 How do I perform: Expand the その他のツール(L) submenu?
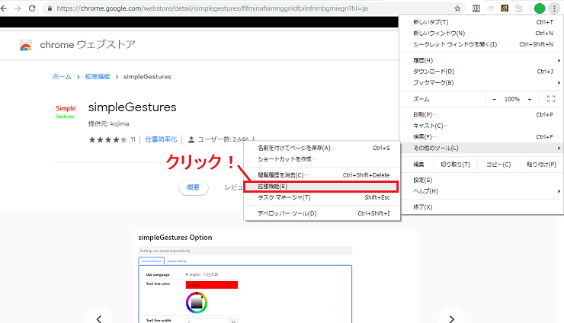tap(481, 149)
